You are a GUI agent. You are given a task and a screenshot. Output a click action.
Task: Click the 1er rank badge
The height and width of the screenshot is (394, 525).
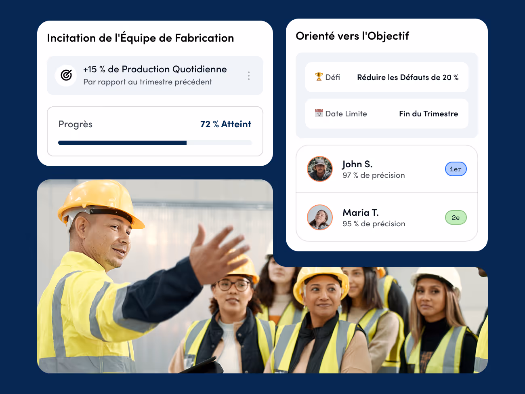coord(456,169)
